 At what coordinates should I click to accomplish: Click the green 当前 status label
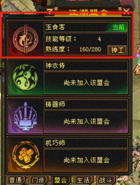pyautogui.click(x=118, y=28)
